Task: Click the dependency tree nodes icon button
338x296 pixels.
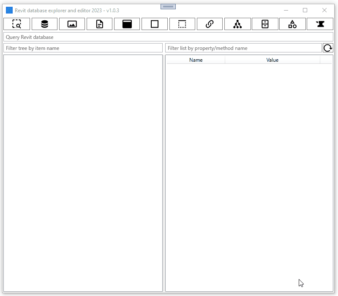Action: [x=237, y=24]
